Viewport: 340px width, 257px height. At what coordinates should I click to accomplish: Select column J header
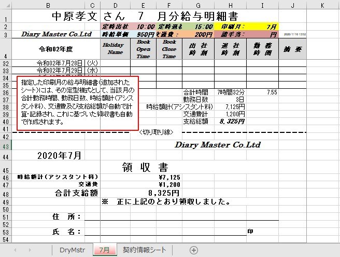(x=292, y=5)
